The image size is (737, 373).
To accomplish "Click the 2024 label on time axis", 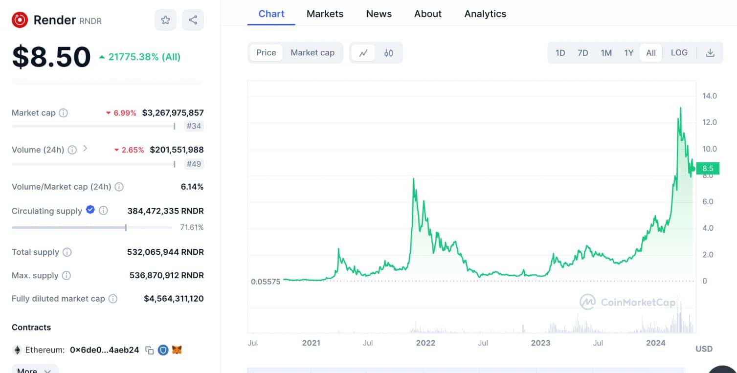I will pyautogui.click(x=655, y=343).
